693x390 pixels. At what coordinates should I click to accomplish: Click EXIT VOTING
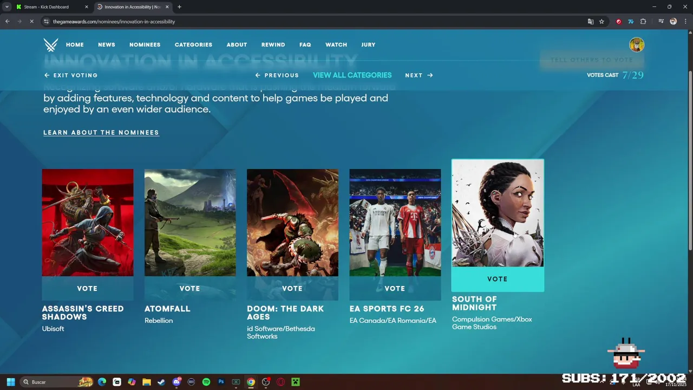(71, 75)
